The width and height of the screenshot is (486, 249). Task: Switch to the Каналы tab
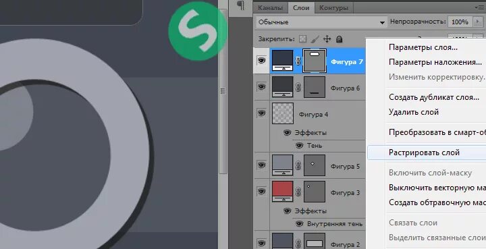click(270, 8)
